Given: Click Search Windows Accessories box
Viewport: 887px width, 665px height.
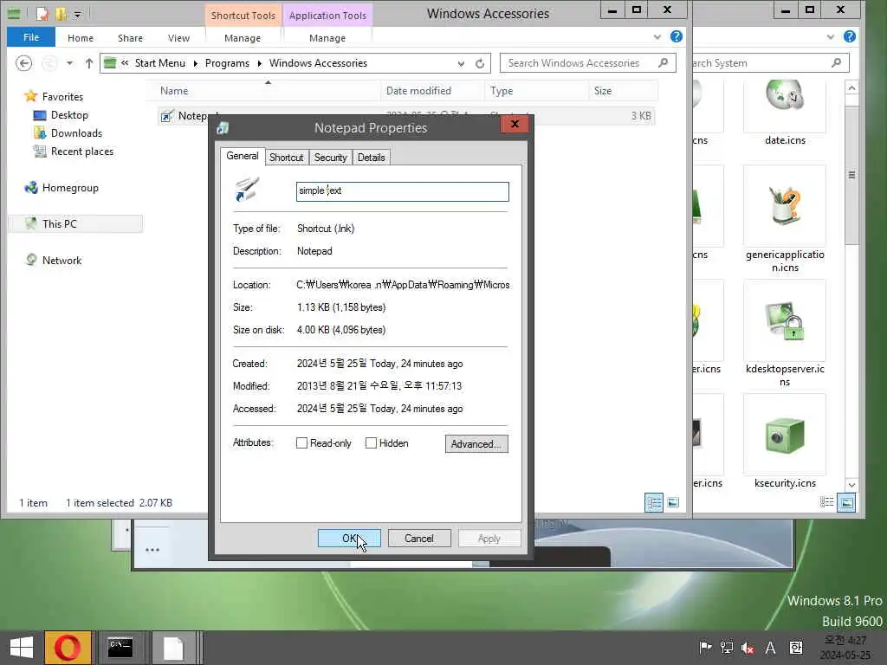Looking at the screenshot, I should (588, 62).
